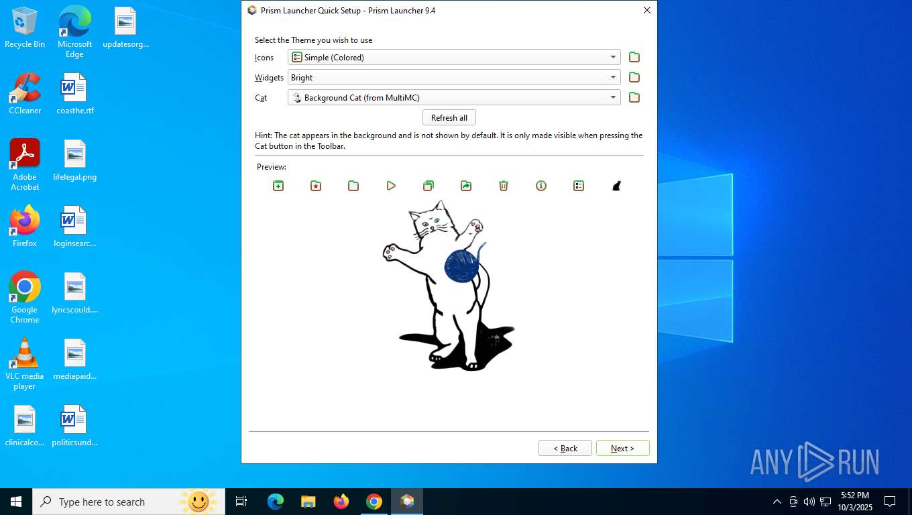Click the copy instance preview icon
Image resolution: width=912 pixels, height=515 pixels.
(x=429, y=186)
